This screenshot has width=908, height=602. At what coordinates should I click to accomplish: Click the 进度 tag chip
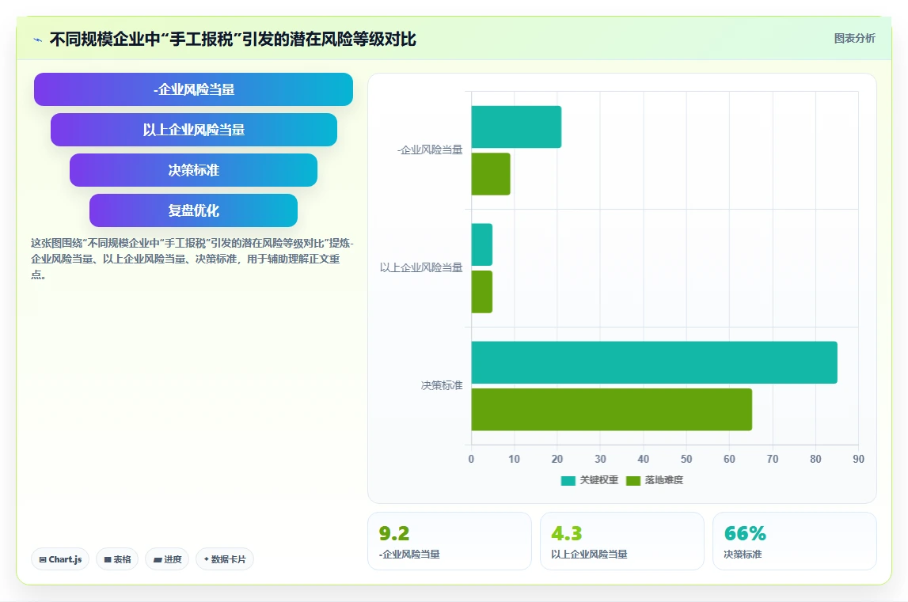click(167, 559)
